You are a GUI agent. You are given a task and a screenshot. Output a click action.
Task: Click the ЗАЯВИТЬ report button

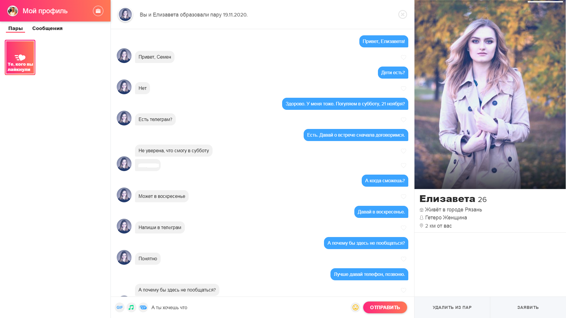[x=528, y=307]
